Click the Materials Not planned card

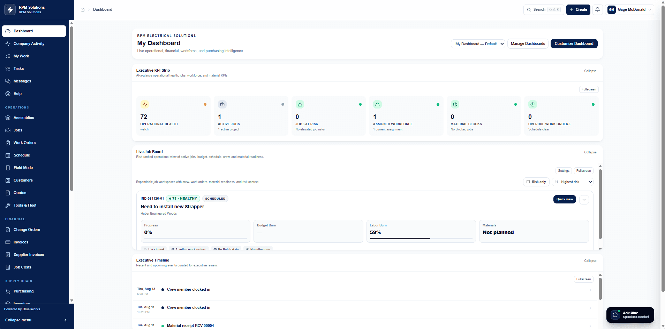[534, 231]
